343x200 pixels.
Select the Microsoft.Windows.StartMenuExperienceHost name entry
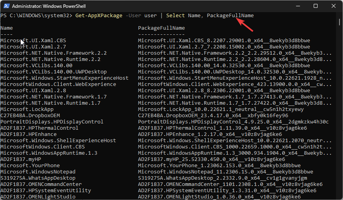65,78
